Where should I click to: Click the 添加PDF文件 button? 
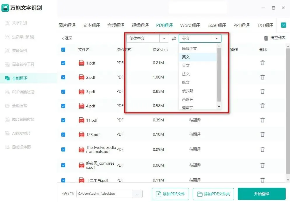170,194
